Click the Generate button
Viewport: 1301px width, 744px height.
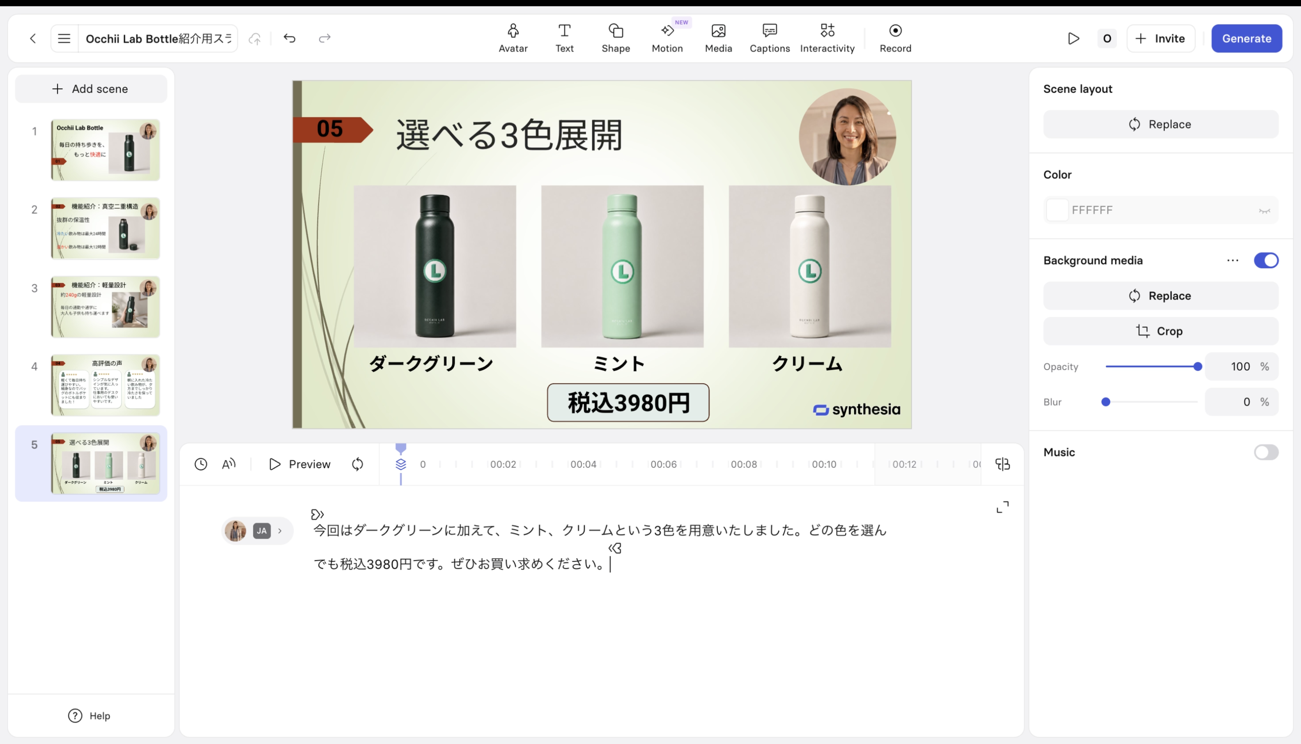pos(1246,38)
